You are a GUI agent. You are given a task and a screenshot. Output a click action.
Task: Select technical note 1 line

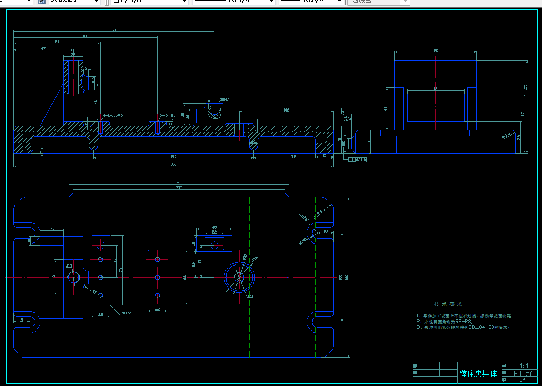point(465,316)
